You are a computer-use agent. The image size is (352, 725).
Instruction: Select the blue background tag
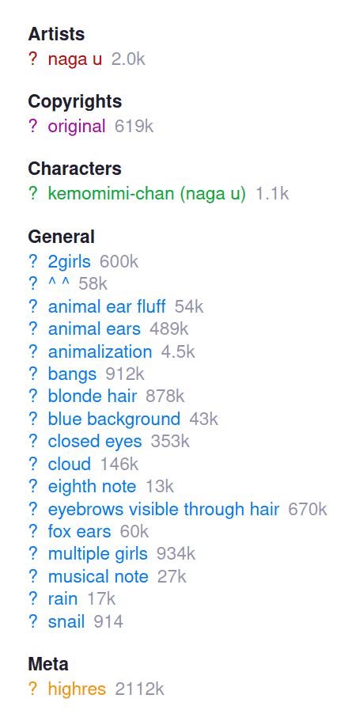click(x=114, y=419)
